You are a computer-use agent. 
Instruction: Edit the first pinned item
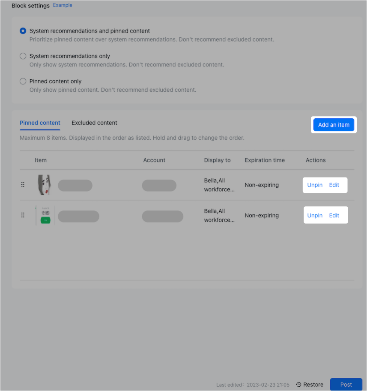[334, 185]
